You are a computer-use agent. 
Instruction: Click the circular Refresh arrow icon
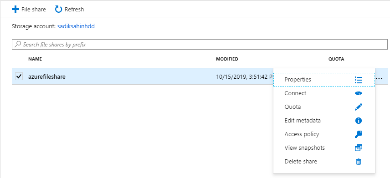(x=58, y=10)
